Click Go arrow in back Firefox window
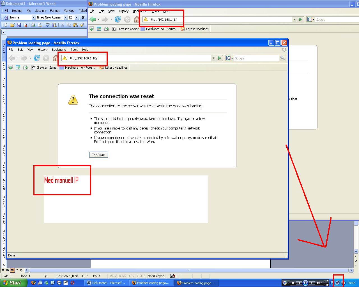 point(301,19)
